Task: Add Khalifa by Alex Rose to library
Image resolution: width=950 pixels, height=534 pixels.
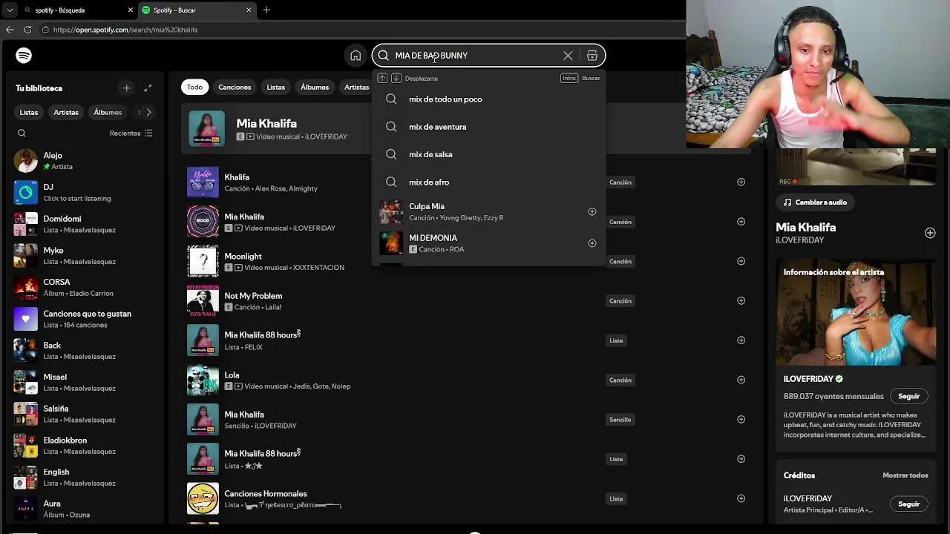Action: (x=741, y=182)
